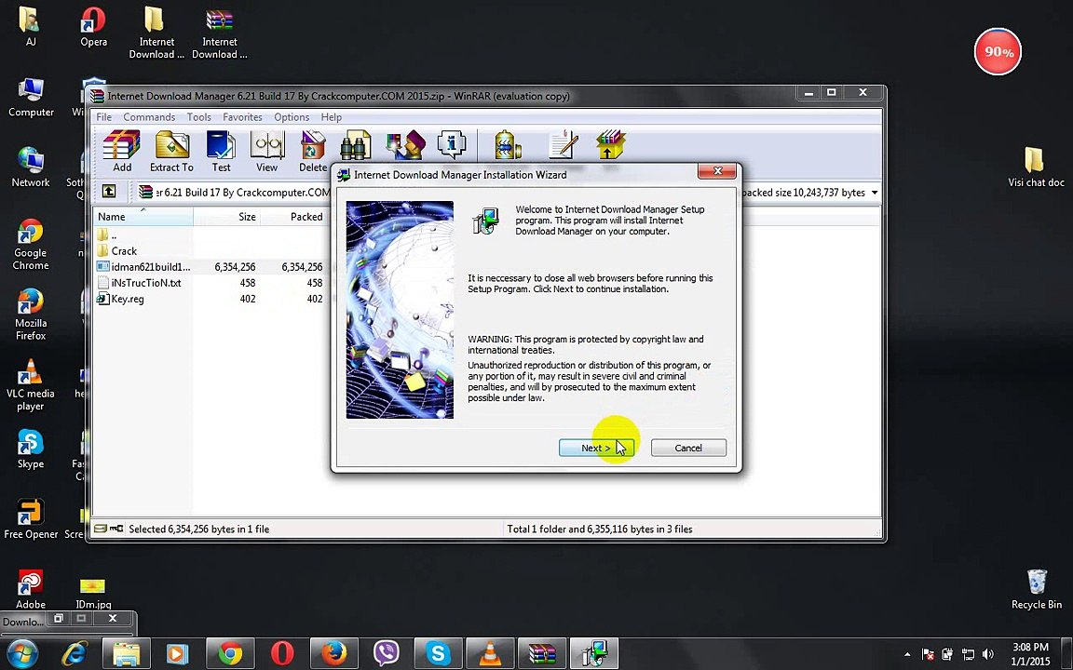Open the Tools menu in WinRAR
The height and width of the screenshot is (670, 1073).
pyautogui.click(x=199, y=117)
